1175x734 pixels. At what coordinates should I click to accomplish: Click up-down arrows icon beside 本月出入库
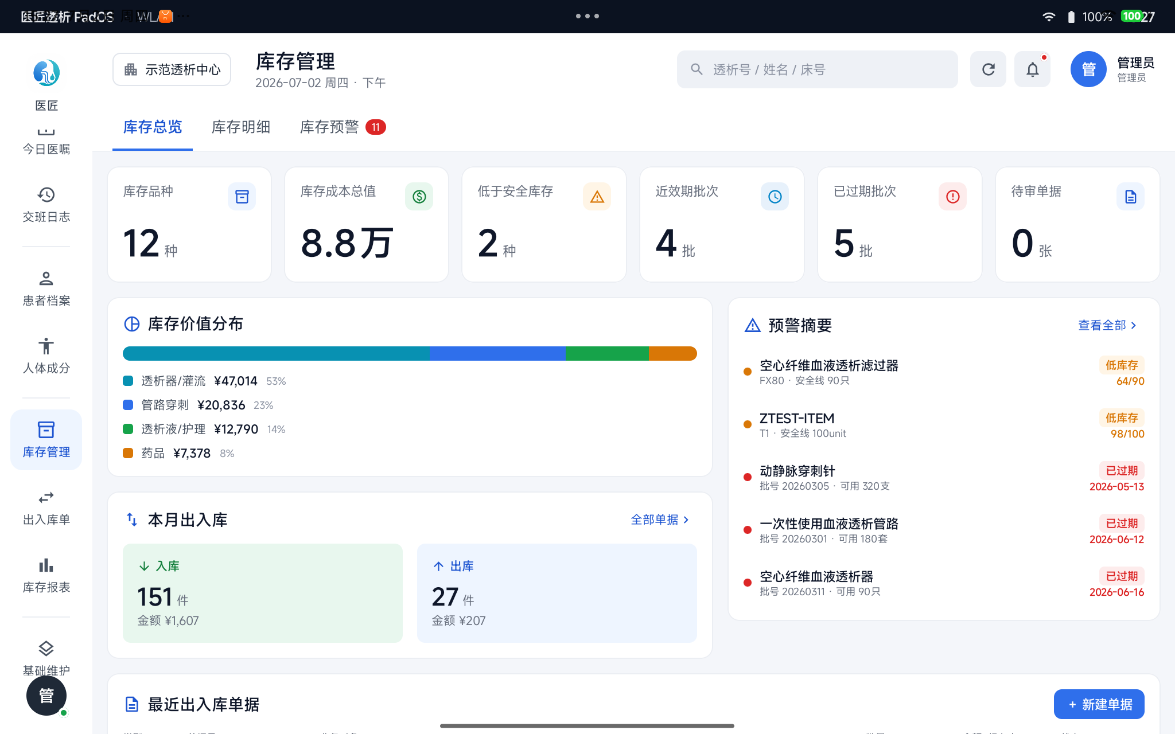point(132,520)
